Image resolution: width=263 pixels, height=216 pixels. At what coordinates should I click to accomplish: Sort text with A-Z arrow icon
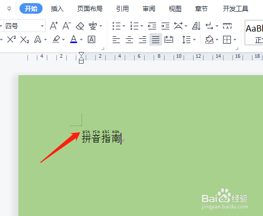(196, 26)
